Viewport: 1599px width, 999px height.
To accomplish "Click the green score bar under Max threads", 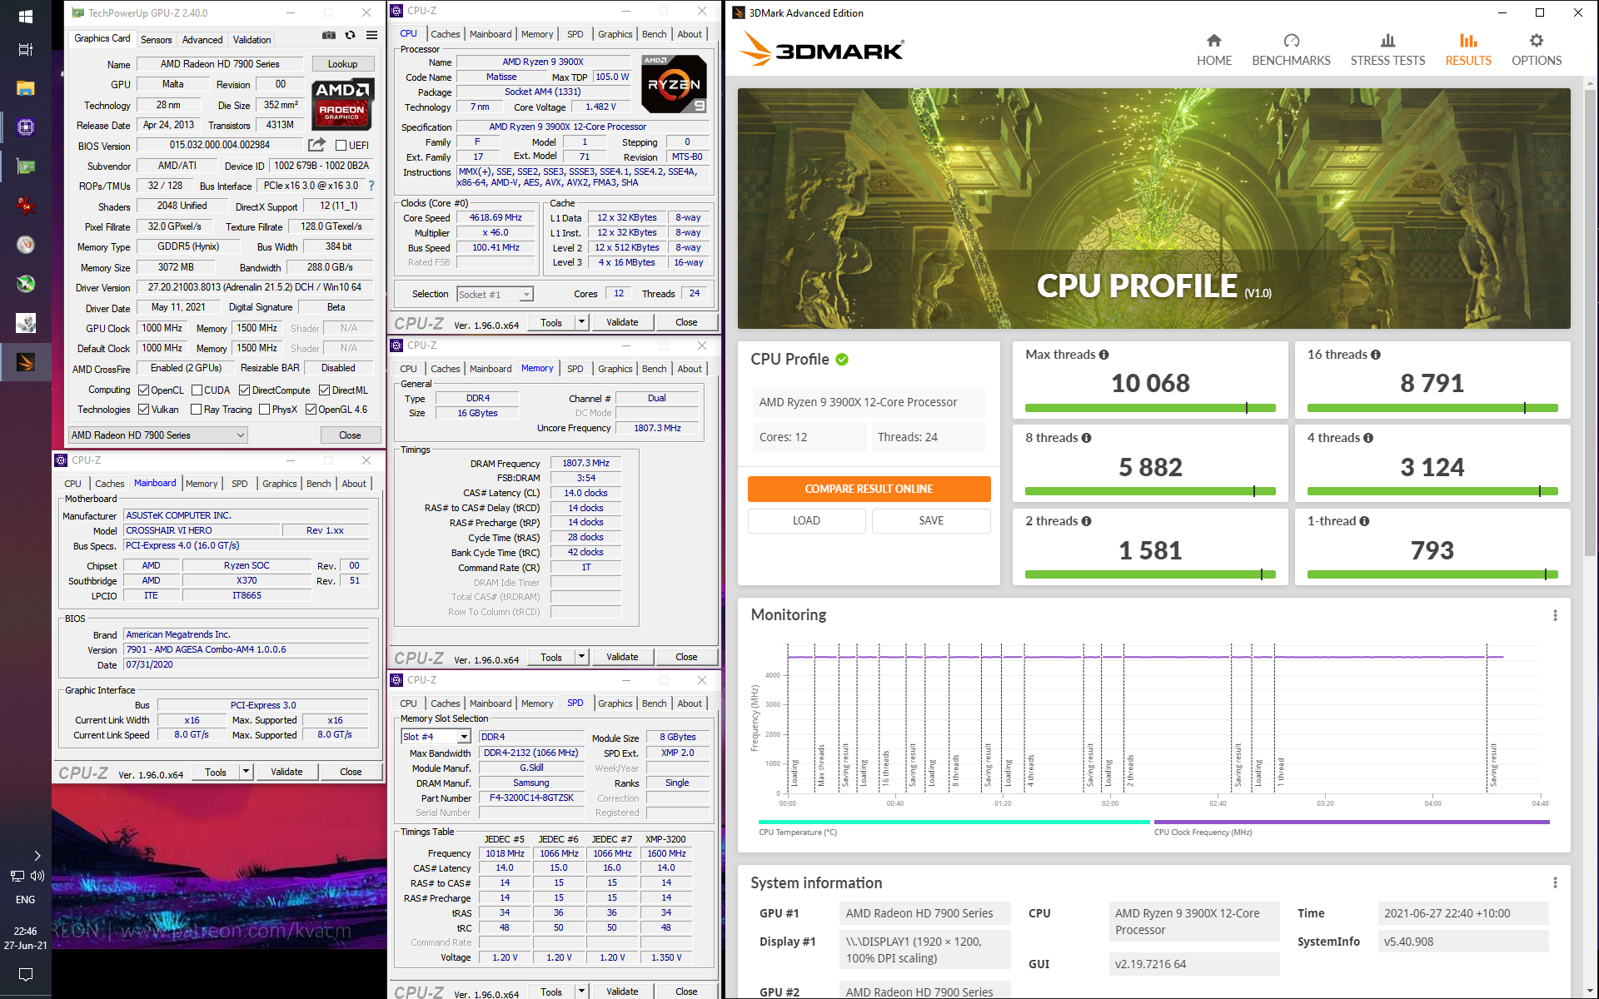I will 1150,408.
